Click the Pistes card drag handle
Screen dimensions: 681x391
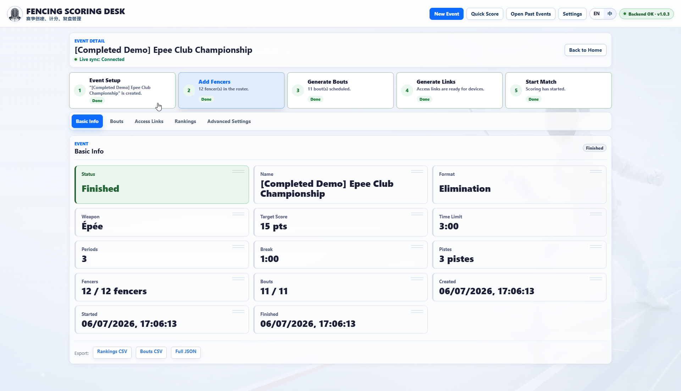pyautogui.click(x=596, y=246)
